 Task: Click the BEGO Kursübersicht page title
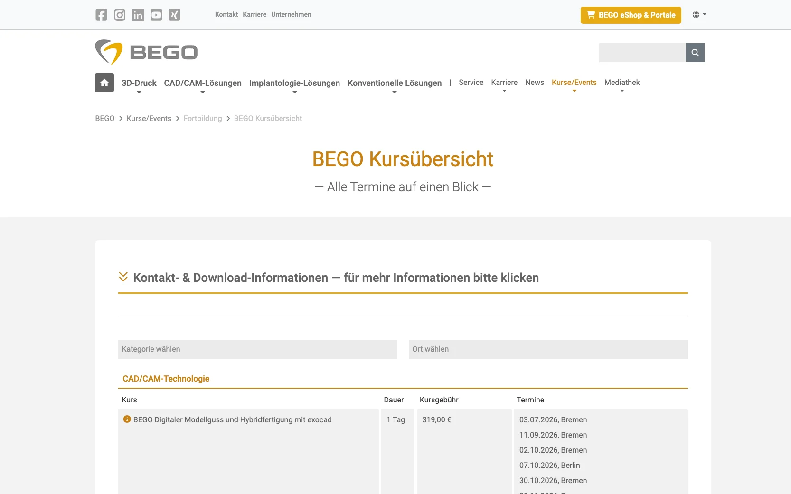(403, 159)
